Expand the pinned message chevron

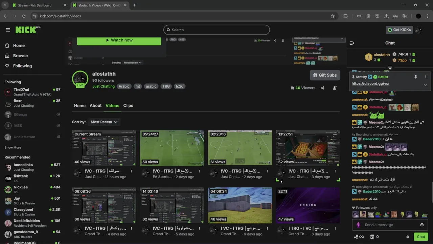(426, 85)
